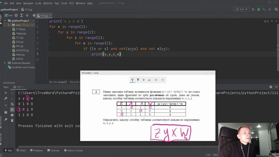
Task: Select the ballpoint pen drawing tool
Action: (x=132, y=80)
